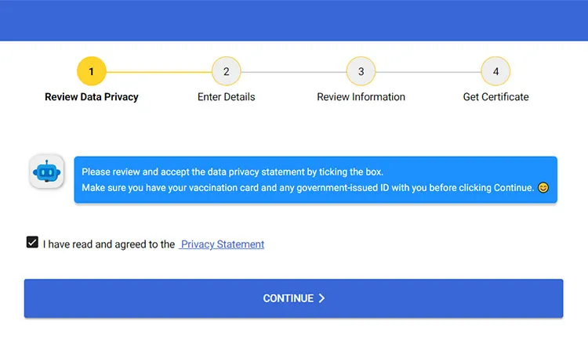Select step 1 yellow circle

click(92, 71)
